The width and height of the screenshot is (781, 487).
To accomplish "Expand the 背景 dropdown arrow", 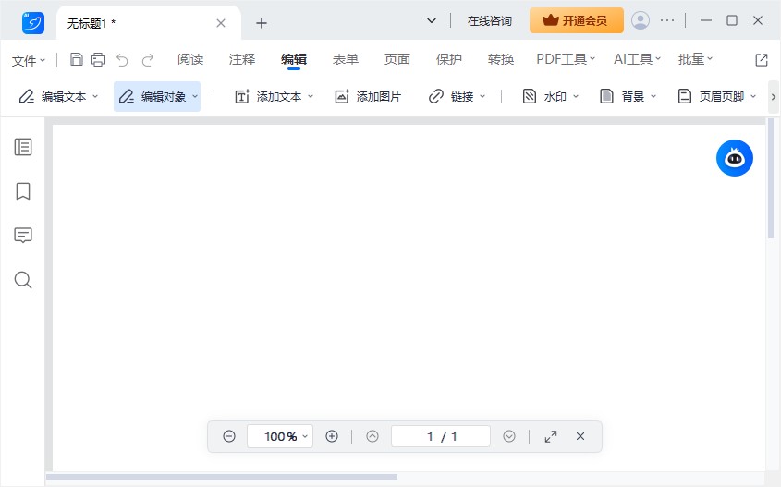I will [653, 97].
